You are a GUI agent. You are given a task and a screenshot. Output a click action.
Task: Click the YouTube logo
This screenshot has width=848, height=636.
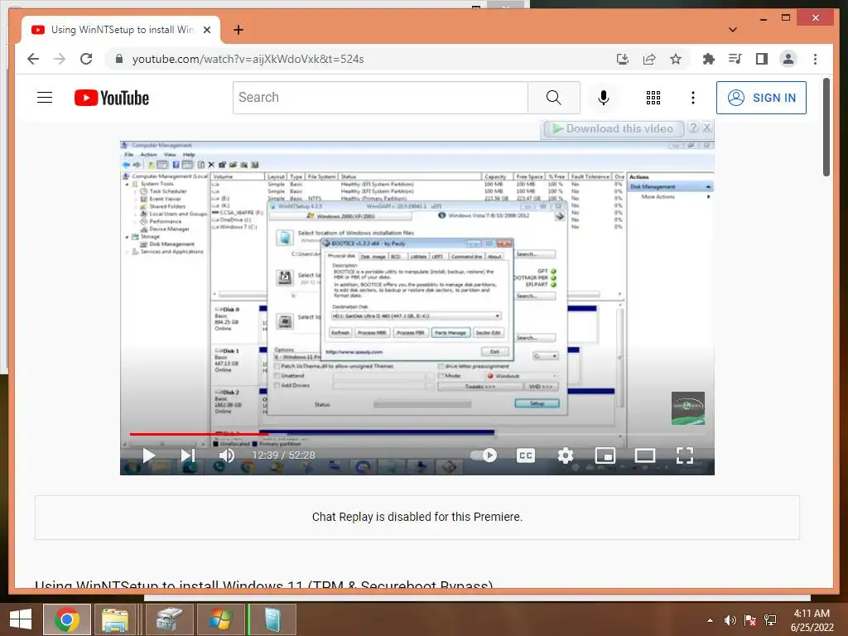tap(112, 98)
